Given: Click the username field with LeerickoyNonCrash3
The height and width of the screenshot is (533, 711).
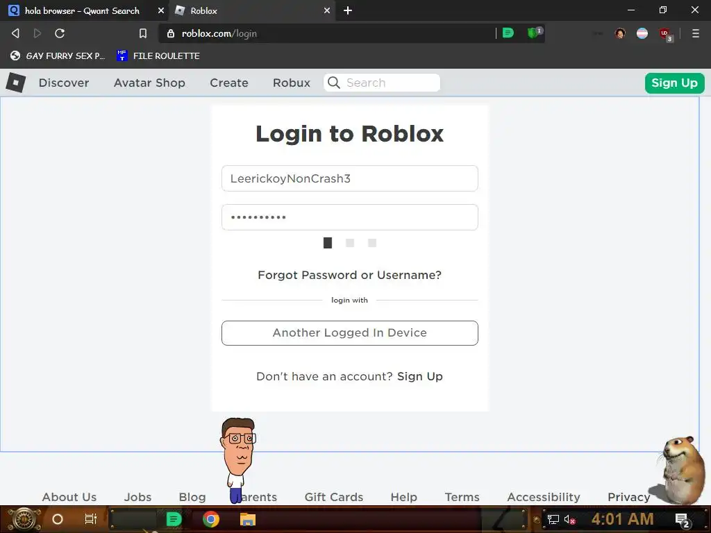Looking at the screenshot, I should (x=350, y=178).
